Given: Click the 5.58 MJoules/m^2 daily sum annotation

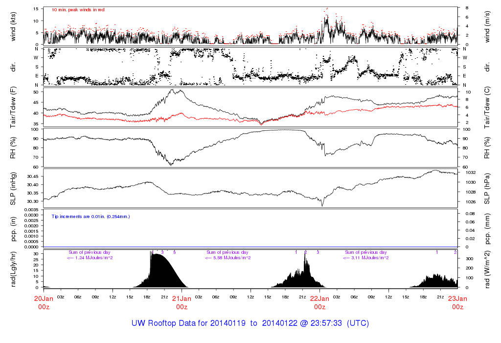Looking at the screenshot, I should tap(228, 258).
